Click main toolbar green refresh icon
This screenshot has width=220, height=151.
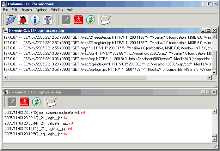pyautogui.click(x=91, y=20)
